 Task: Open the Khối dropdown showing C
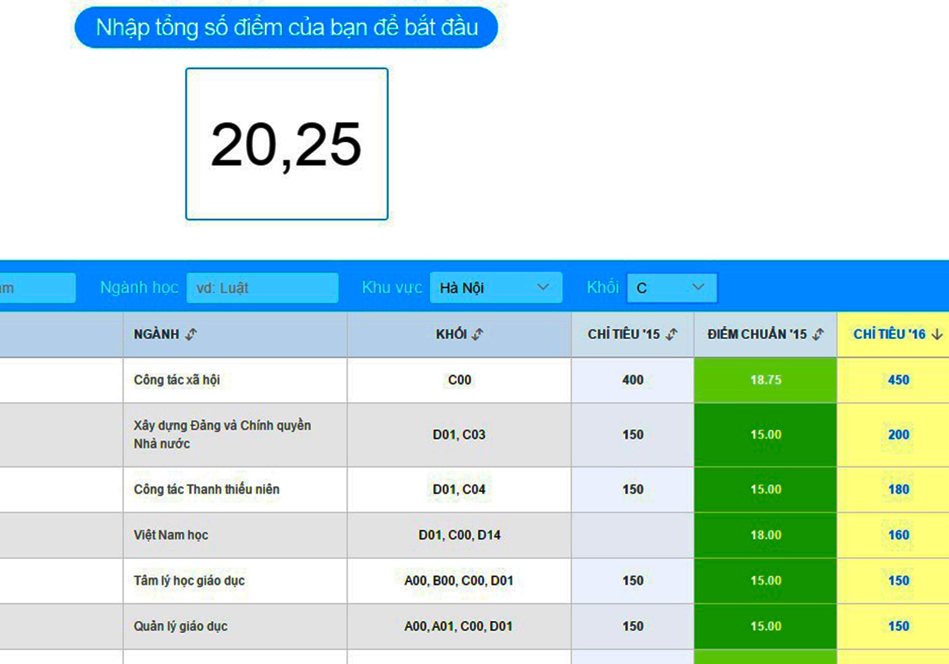[671, 287]
